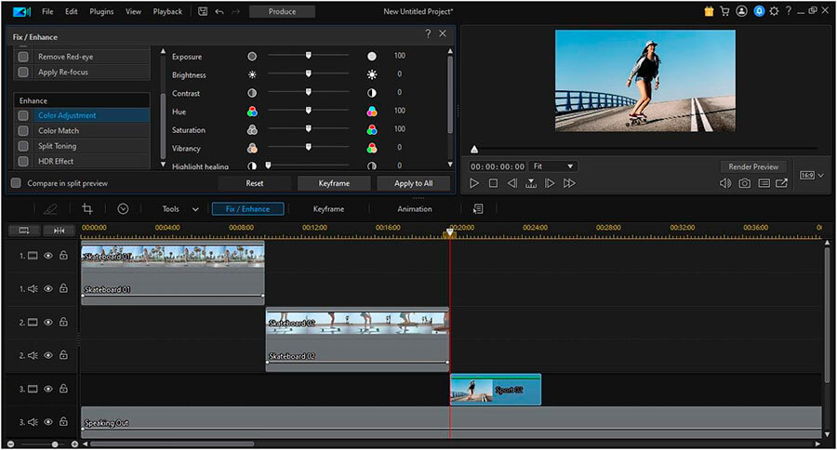Switch to the Animation tab
Screen dimensions: 837x450
415,208
